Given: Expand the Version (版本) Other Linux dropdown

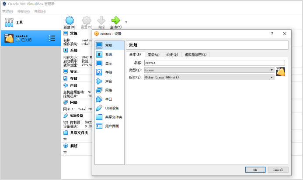Looking at the screenshot, I should (x=209, y=77).
